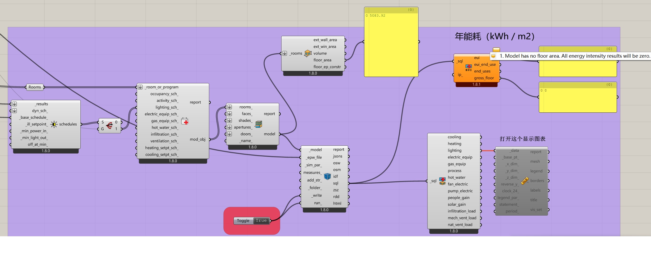The image size is (651, 254).
Task: Click the measures_ input
Action: (312, 173)
